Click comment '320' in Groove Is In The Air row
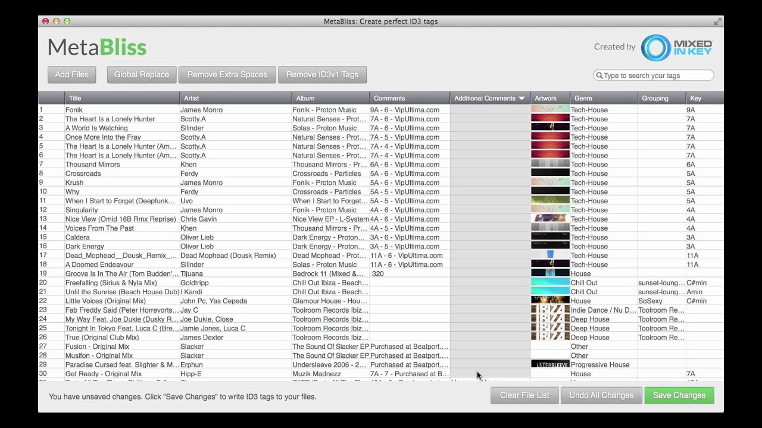This screenshot has width=762, height=428. [x=377, y=273]
